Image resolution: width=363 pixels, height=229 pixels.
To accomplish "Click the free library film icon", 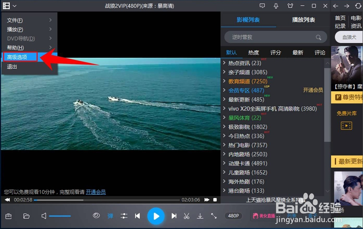I will (347, 126).
